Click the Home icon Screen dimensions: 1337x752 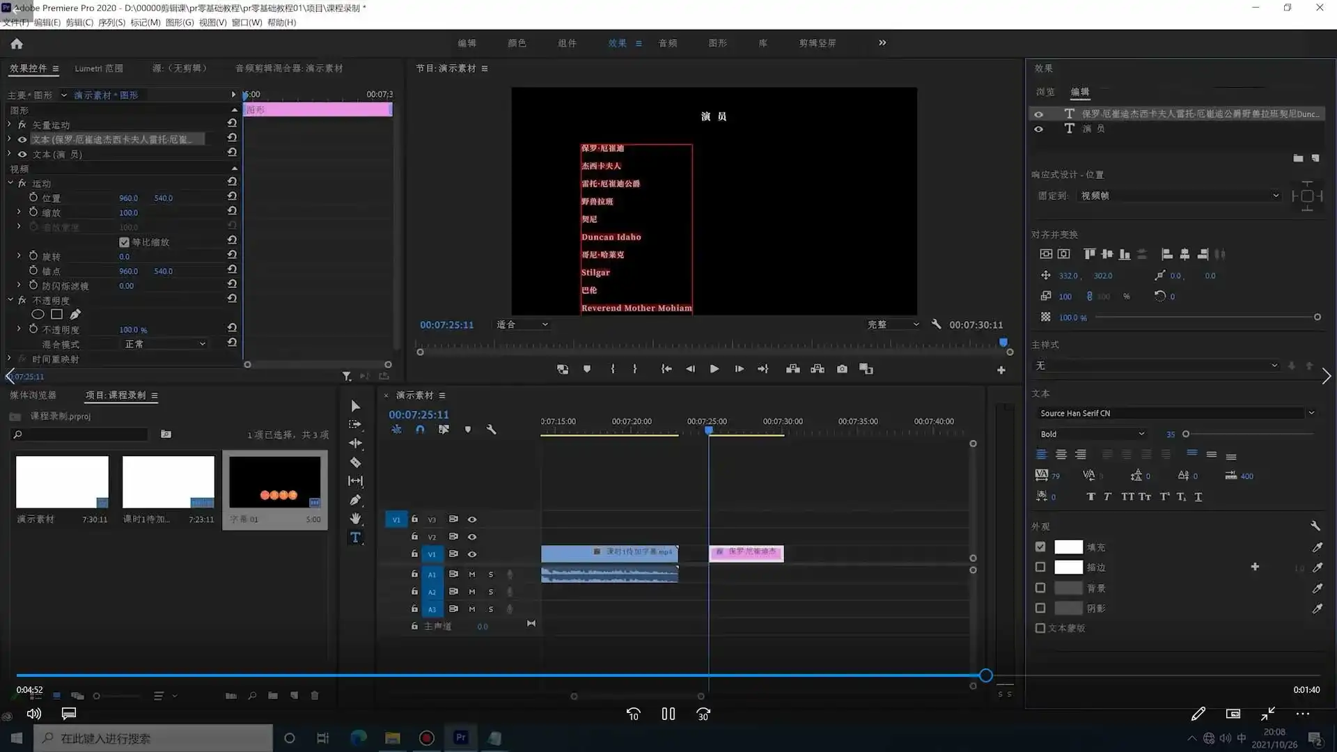click(17, 44)
